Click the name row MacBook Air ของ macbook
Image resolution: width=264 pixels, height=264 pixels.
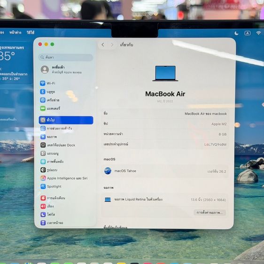[x=165, y=114]
